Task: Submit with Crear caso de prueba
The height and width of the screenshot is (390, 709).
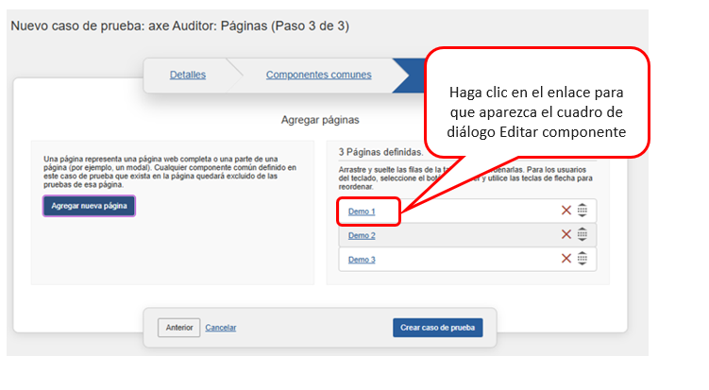Action: [x=437, y=328]
